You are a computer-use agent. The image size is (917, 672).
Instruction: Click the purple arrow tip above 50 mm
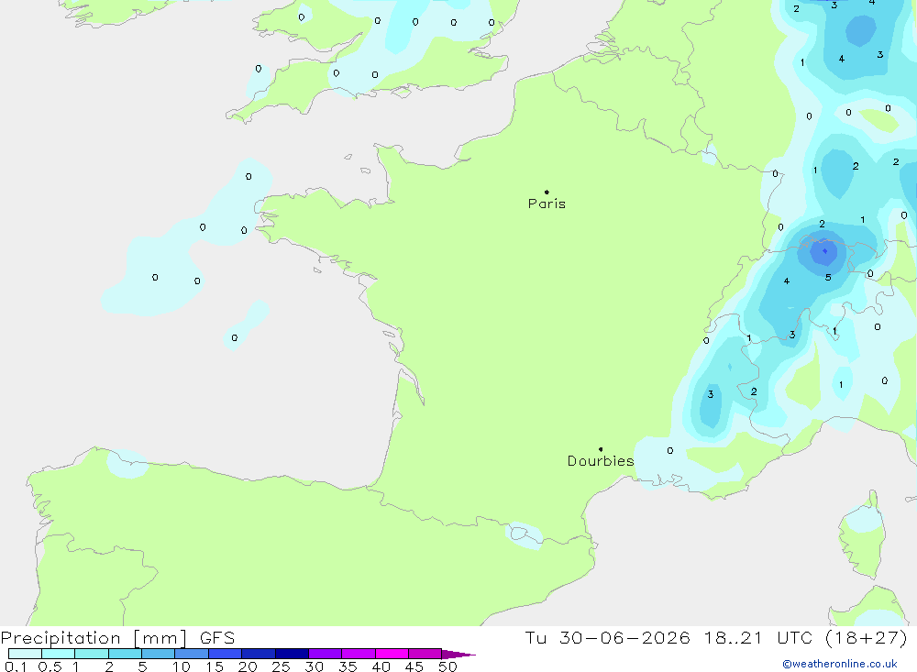[x=458, y=655]
